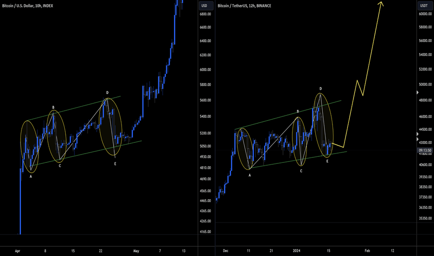The width and height of the screenshot is (434, 256).
Task: Click the 13 date label on left time axis
Action: [183, 251]
